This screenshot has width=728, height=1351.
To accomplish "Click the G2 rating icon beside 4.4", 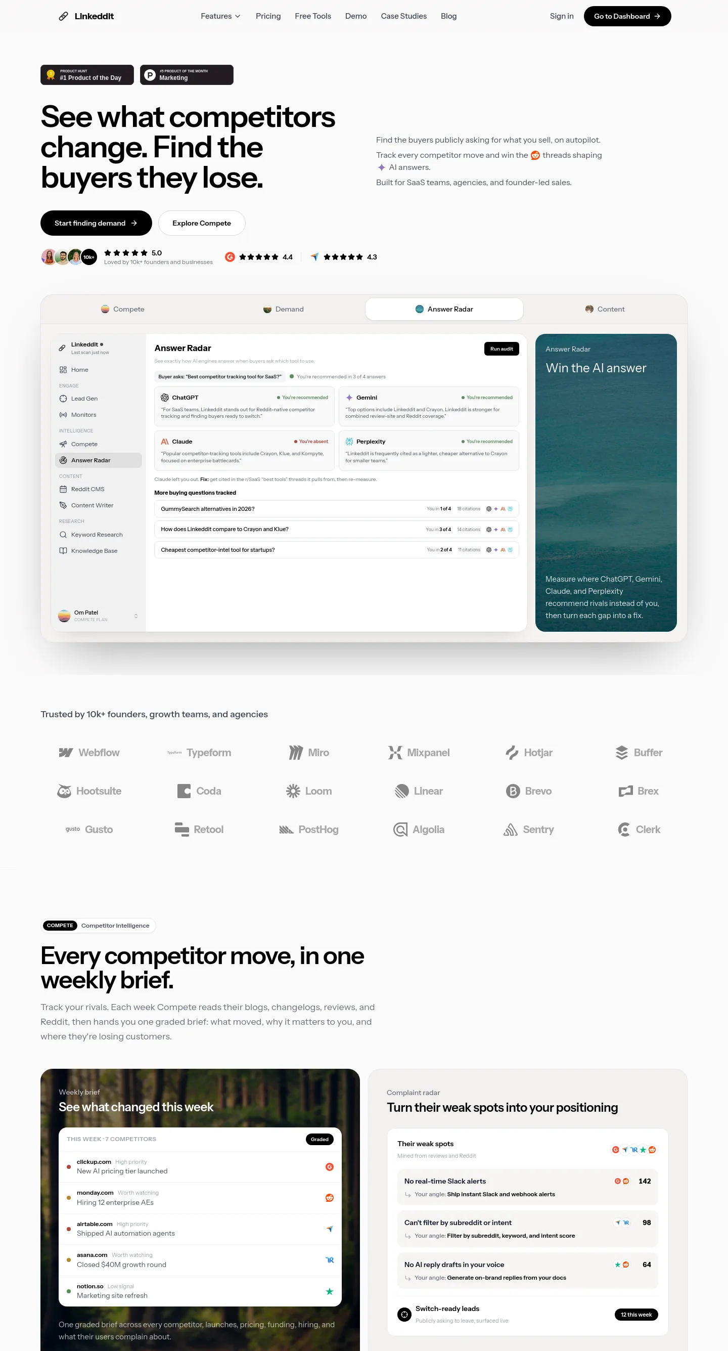I will coord(230,257).
